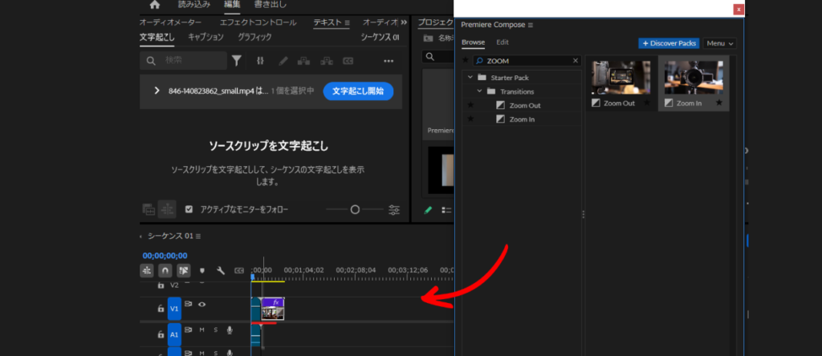Switch to the キャプション tab
The image size is (822, 356).
pos(205,37)
